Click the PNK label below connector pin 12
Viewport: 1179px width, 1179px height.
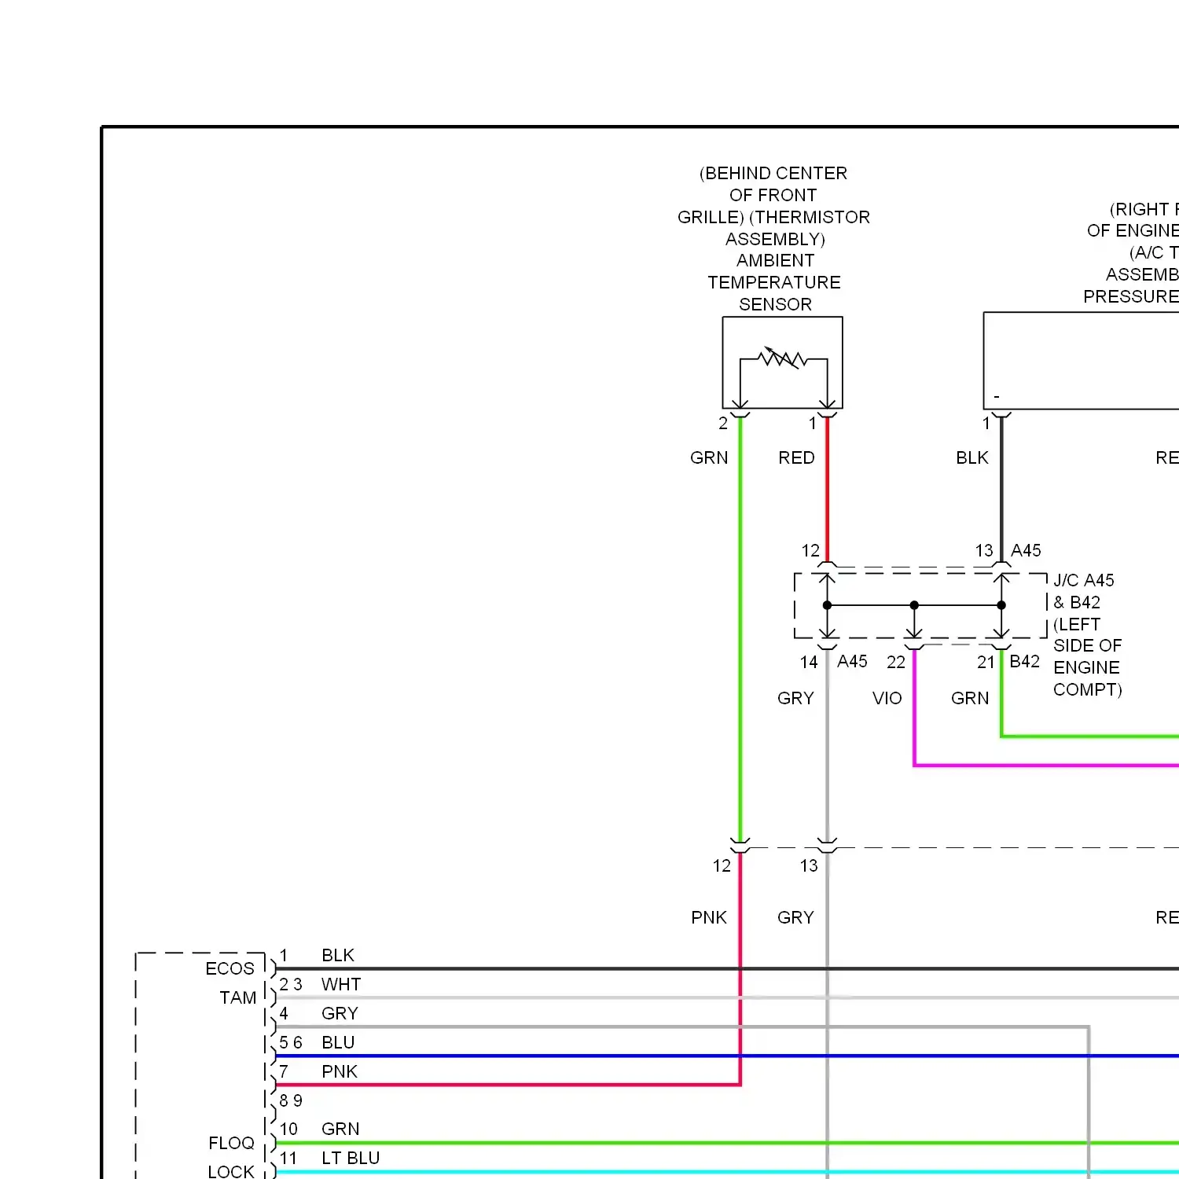click(x=709, y=917)
